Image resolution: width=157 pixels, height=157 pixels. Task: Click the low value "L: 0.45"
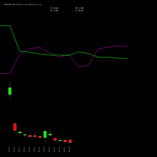pos(79,11)
